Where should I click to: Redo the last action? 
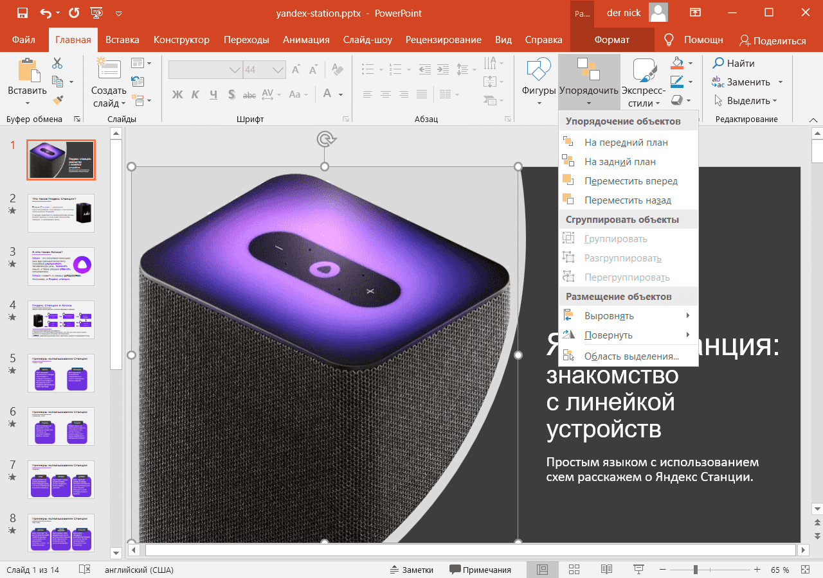click(74, 13)
